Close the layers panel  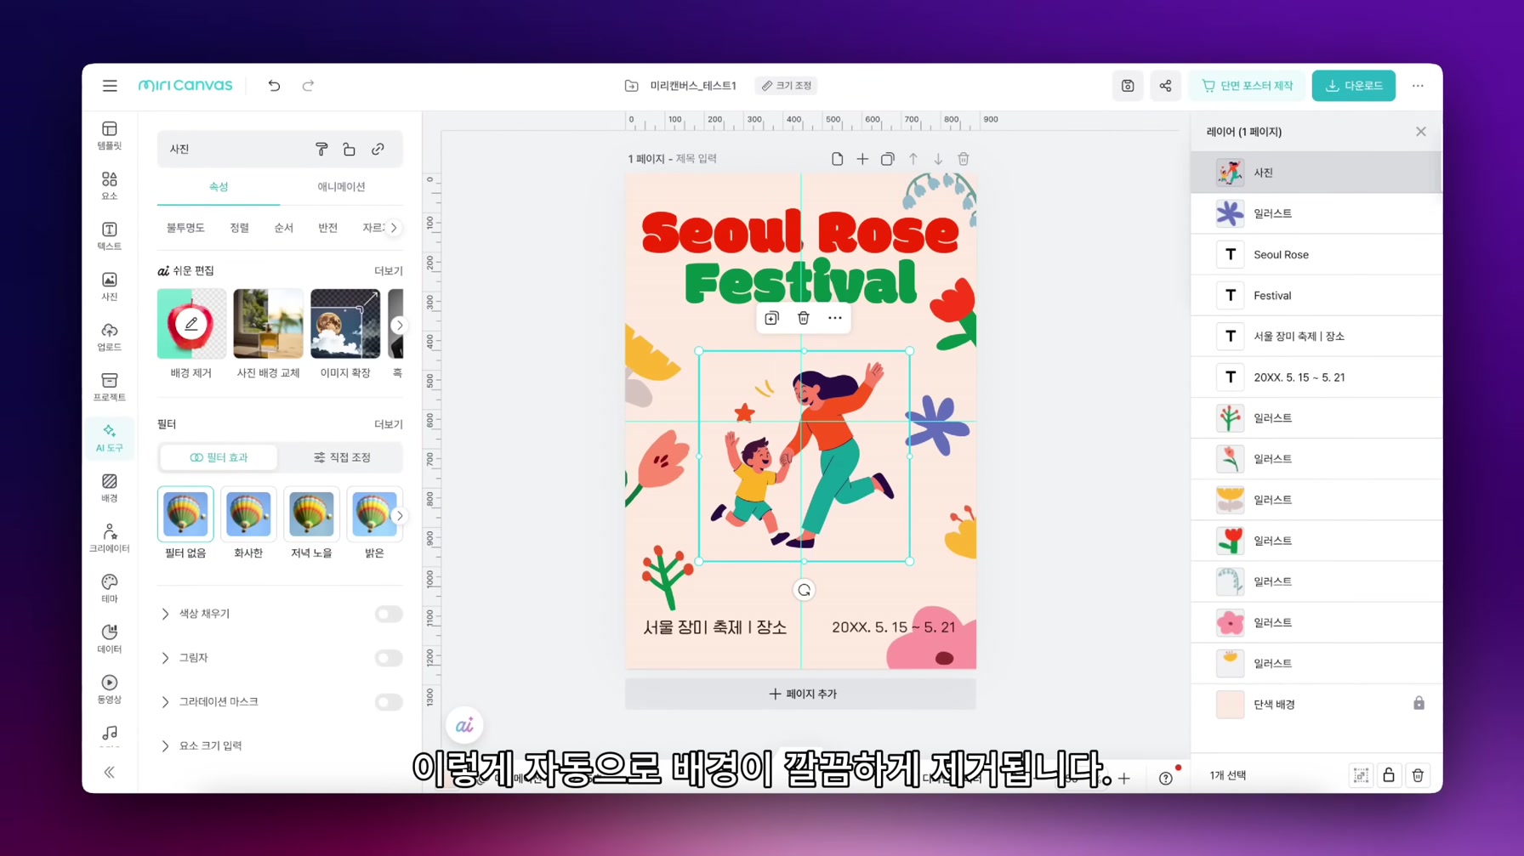[1421, 132]
